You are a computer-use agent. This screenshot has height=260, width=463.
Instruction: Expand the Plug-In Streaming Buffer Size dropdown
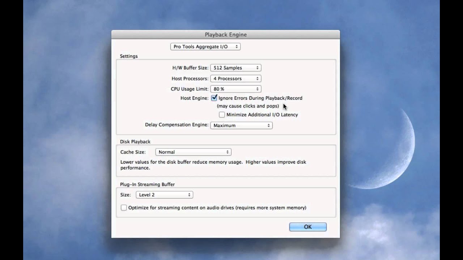164,195
